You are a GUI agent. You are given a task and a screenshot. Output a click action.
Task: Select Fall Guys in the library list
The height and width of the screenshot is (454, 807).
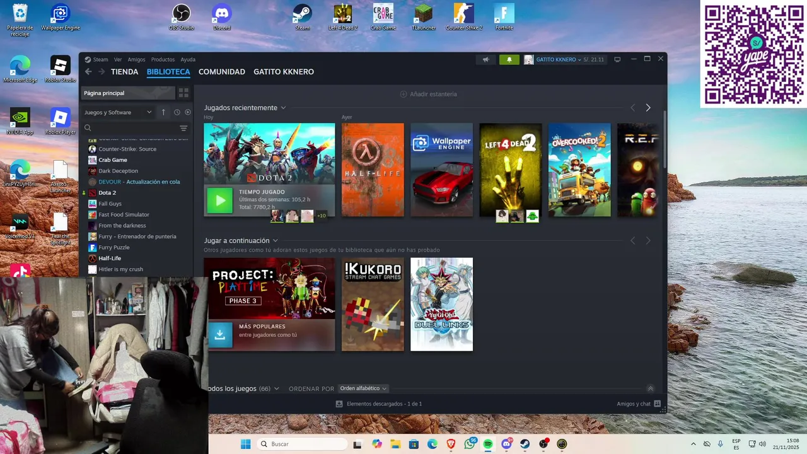coord(110,204)
